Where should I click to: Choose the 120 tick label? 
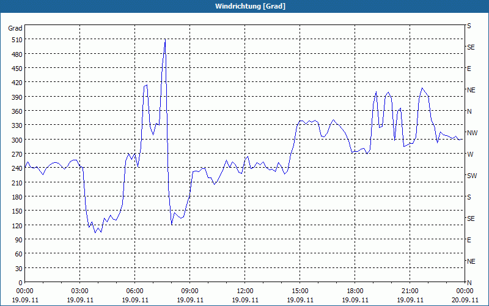click(17, 225)
